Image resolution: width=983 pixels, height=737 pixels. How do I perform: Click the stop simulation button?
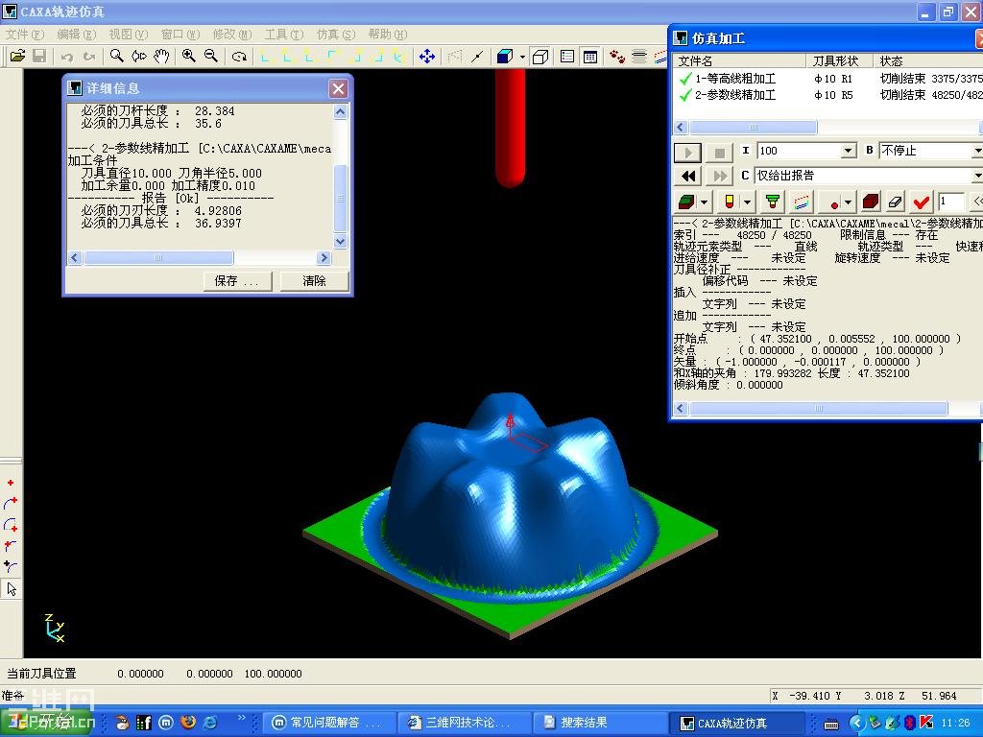[719, 152]
